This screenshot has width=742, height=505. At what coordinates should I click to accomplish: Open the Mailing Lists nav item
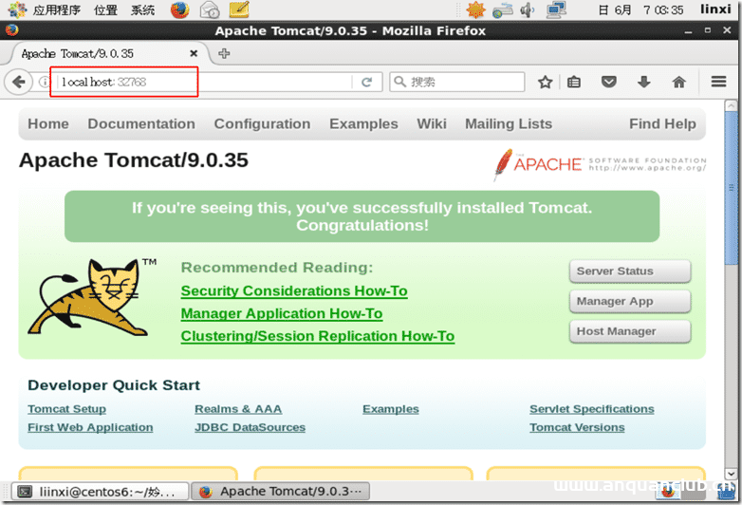[509, 123]
